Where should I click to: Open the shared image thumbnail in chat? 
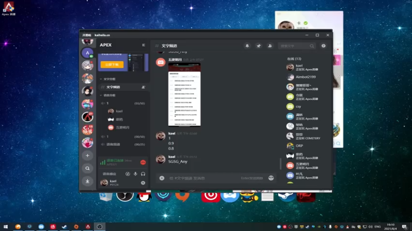[184, 94]
